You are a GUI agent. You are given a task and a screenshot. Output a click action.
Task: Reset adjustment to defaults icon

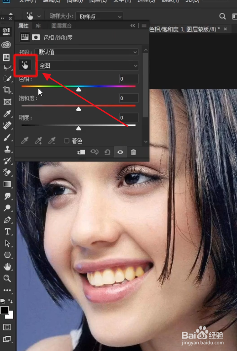(x=107, y=152)
